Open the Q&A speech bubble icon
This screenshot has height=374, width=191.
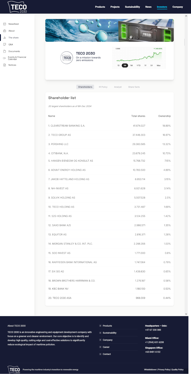[x=5, y=44]
